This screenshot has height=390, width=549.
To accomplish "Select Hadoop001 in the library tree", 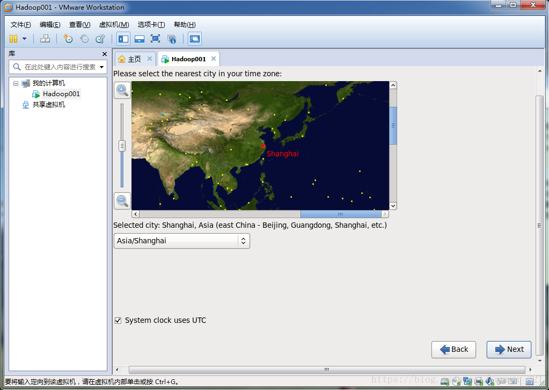I will pyautogui.click(x=61, y=94).
